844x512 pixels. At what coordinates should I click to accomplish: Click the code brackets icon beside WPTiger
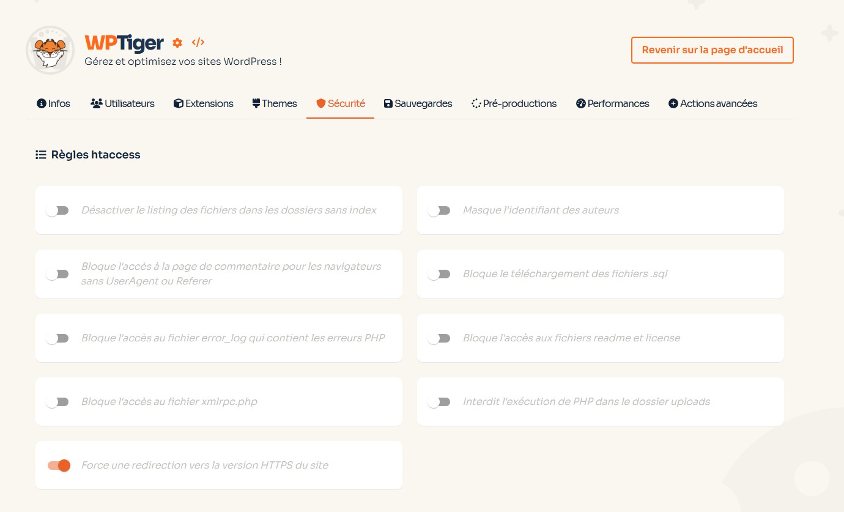[x=198, y=42]
